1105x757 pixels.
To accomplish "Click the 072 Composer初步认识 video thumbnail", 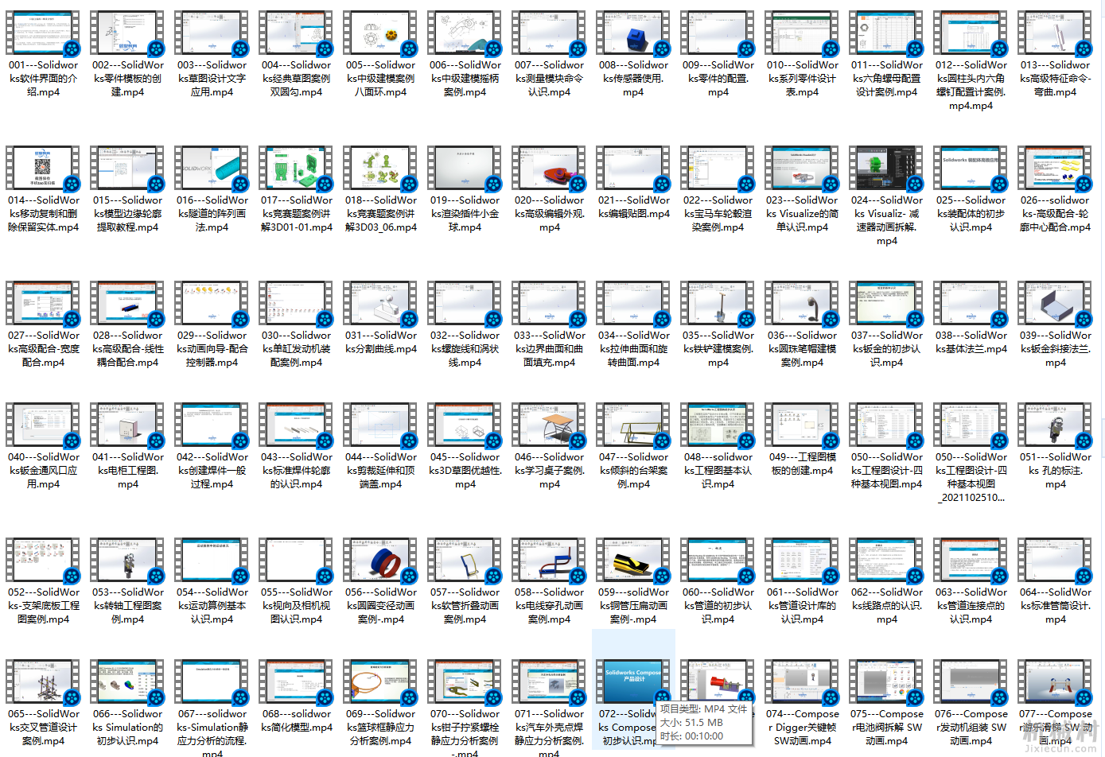I will click(633, 682).
